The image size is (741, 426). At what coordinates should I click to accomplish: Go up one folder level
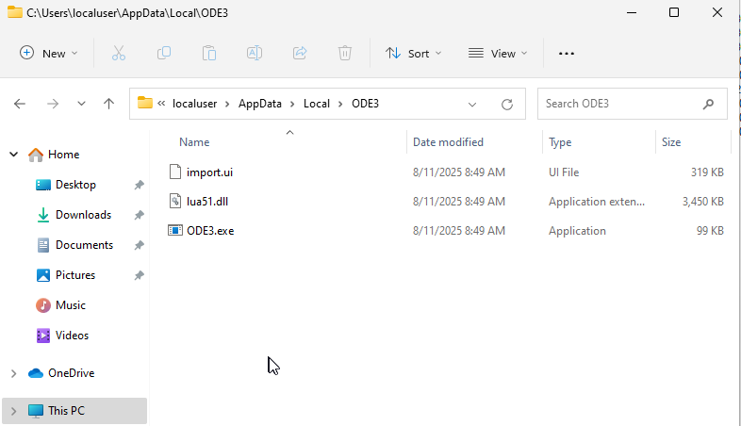109,104
